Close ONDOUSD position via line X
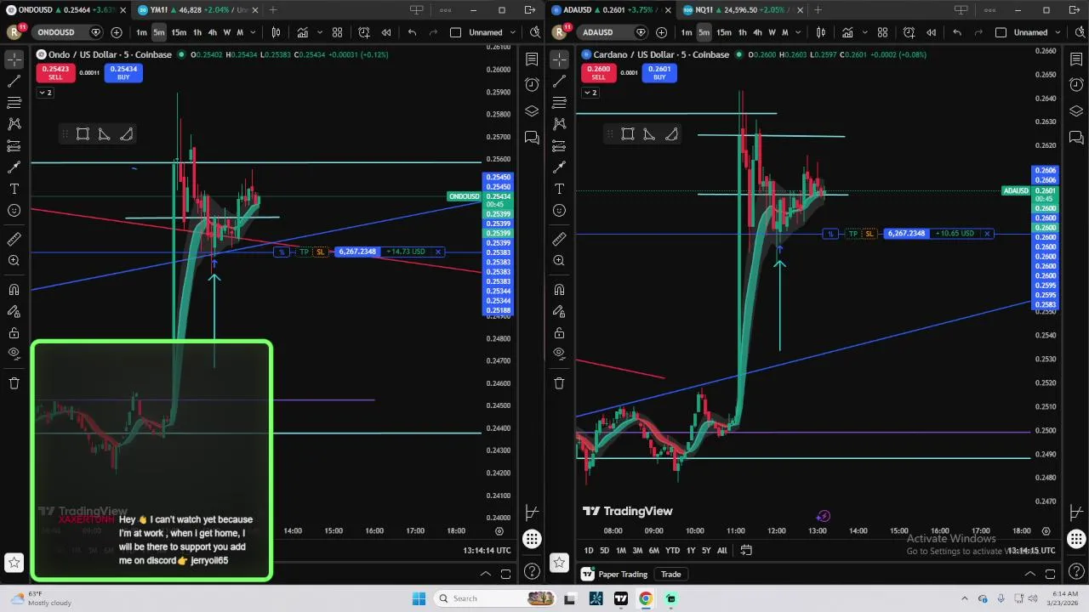Screen dimensions: 1089x612 coord(438,252)
